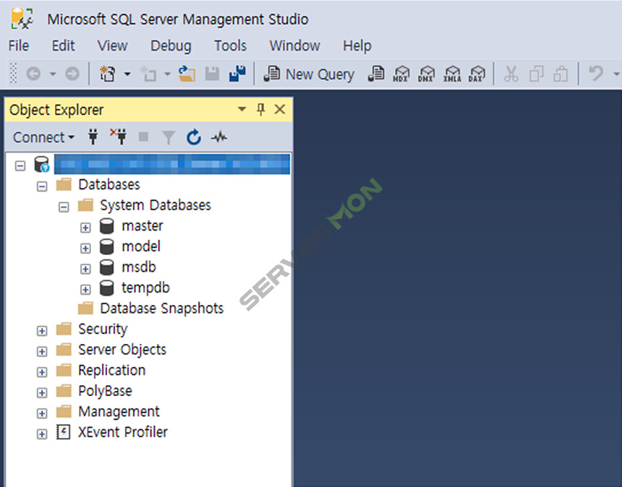Click the Filter funnel icon

[x=169, y=137]
